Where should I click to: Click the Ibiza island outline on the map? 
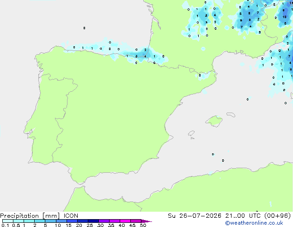[x=191, y=133]
